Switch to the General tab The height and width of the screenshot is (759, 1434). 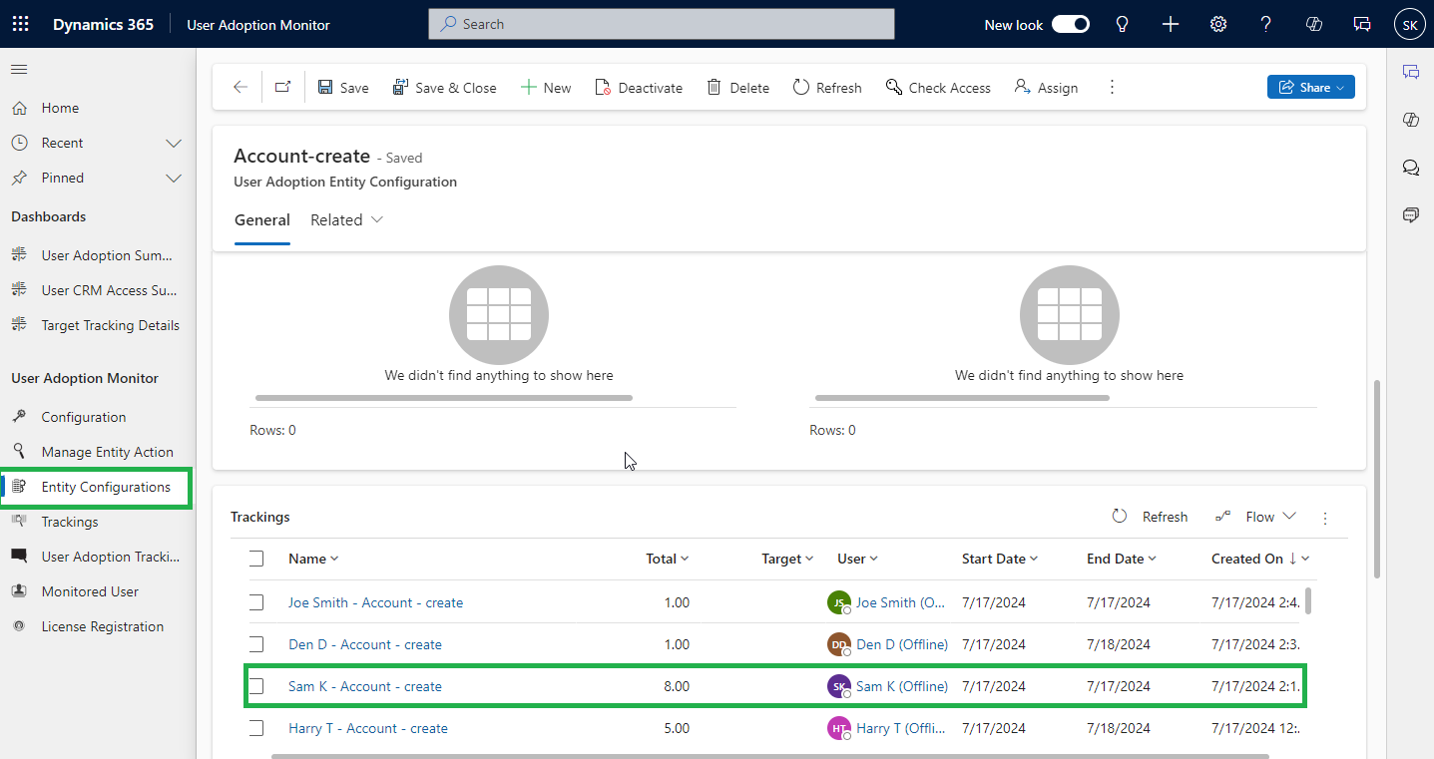click(x=262, y=219)
